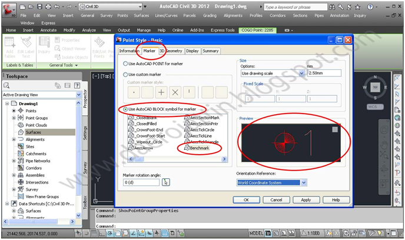Viewport: 405px width, 240px height.
Task: Expand the Pipe Networks tree node
Action: pos(14,161)
